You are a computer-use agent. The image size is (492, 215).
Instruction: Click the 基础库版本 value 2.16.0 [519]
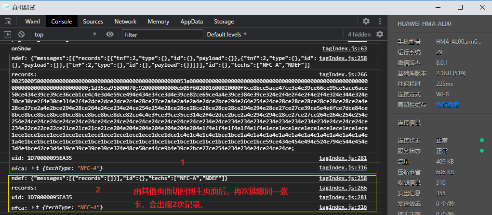pos(451,73)
